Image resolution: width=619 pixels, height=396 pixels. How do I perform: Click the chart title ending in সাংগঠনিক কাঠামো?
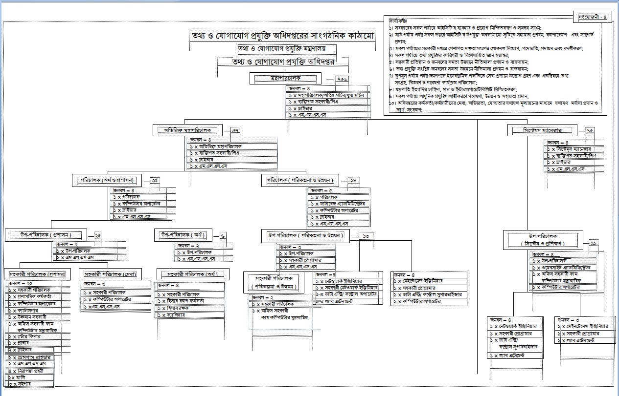pyautogui.click(x=282, y=37)
